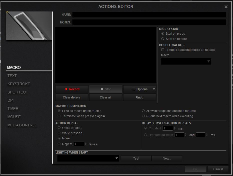Click the Stop recording button

(106, 89)
